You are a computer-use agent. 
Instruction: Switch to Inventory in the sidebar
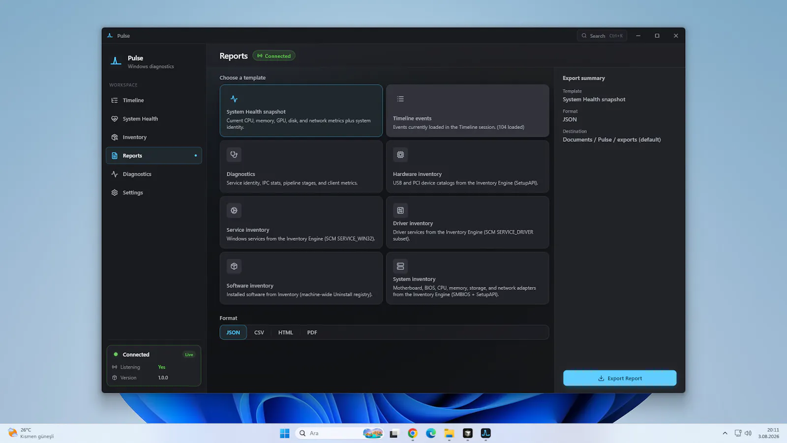[154, 137]
